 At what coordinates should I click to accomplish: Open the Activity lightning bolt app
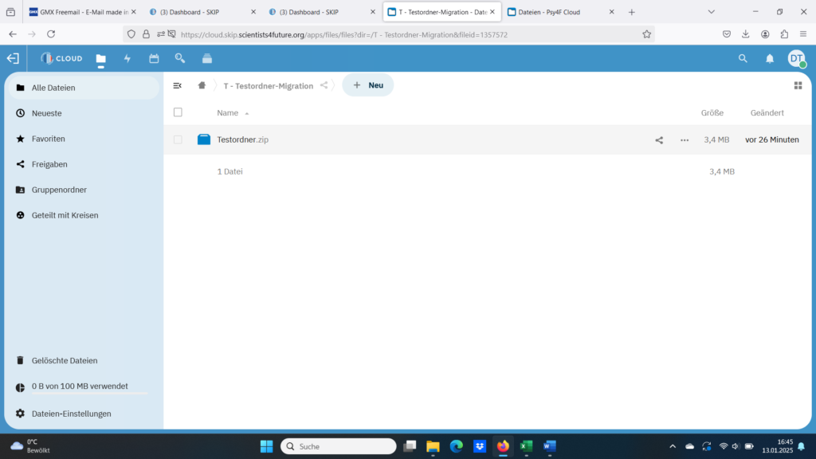click(x=127, y=58)
